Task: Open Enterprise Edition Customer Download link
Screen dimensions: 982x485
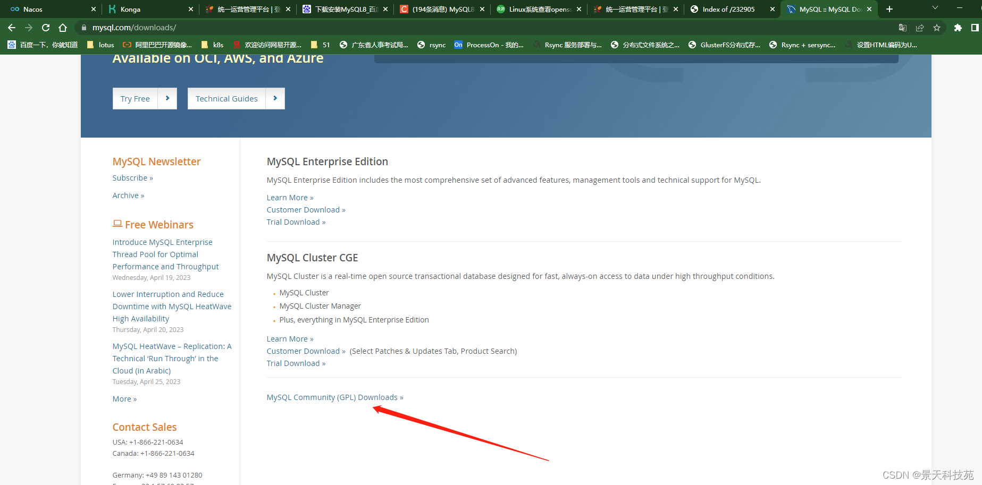Action: [306, 210]
